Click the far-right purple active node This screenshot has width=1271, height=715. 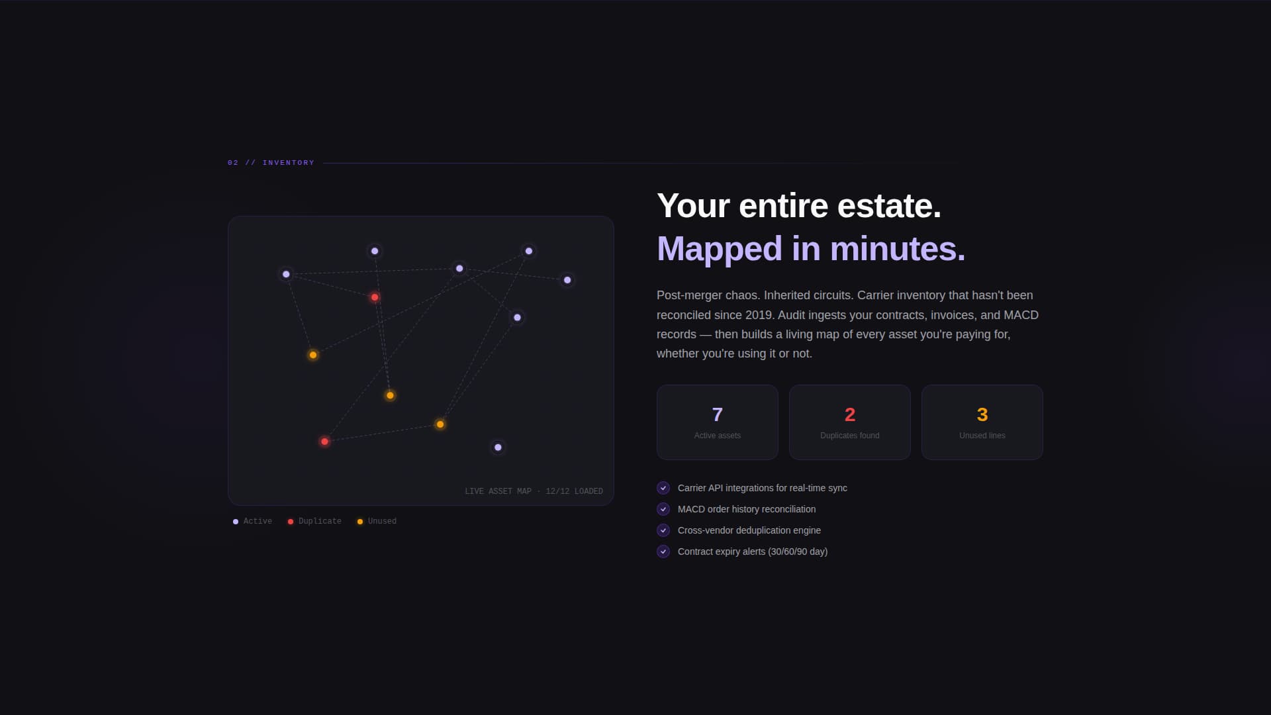pyautogui.click(x=567, y=280)
